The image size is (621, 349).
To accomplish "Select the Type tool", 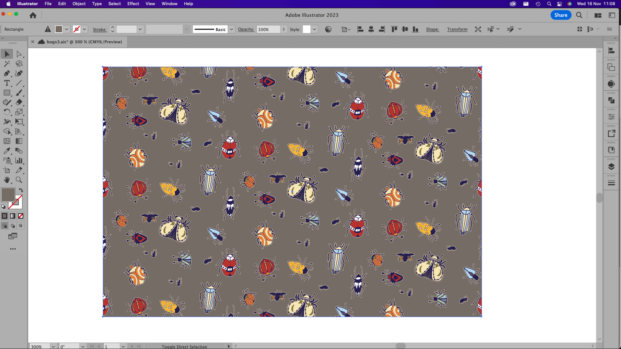I will coord(7,83).
